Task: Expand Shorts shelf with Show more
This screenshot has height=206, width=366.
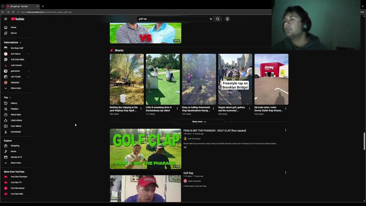Action: pos(199,122)
